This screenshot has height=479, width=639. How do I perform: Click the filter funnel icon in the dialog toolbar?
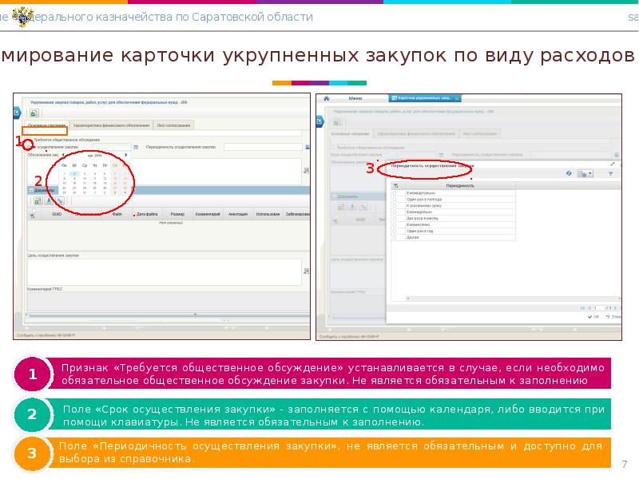610,172
